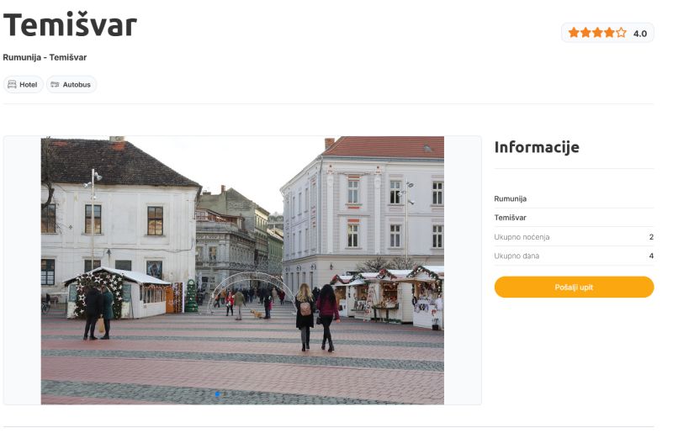
Task: Click the Ukupno noćenja row
Action: tap(574, 237)
